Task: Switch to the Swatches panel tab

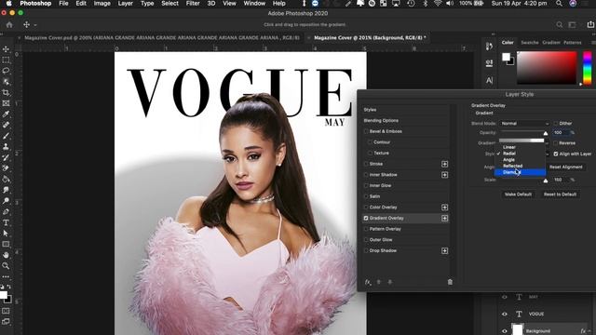Action: click(530, 43)
